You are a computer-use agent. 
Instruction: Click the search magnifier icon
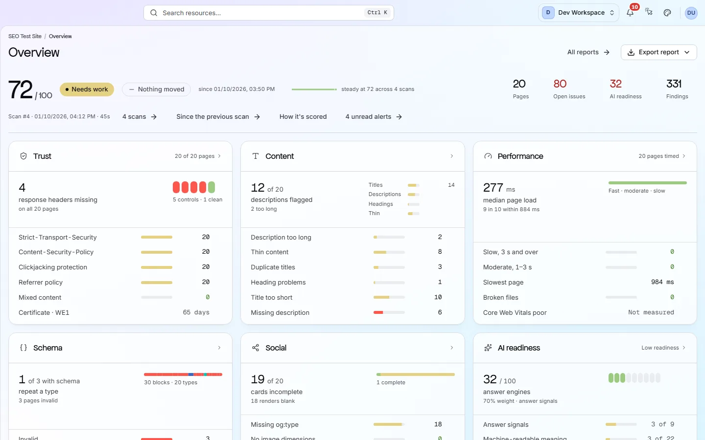tap(154, 13)
